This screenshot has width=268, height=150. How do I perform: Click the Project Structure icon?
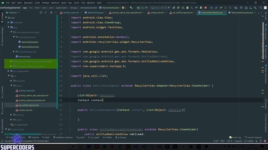(236, 7)
